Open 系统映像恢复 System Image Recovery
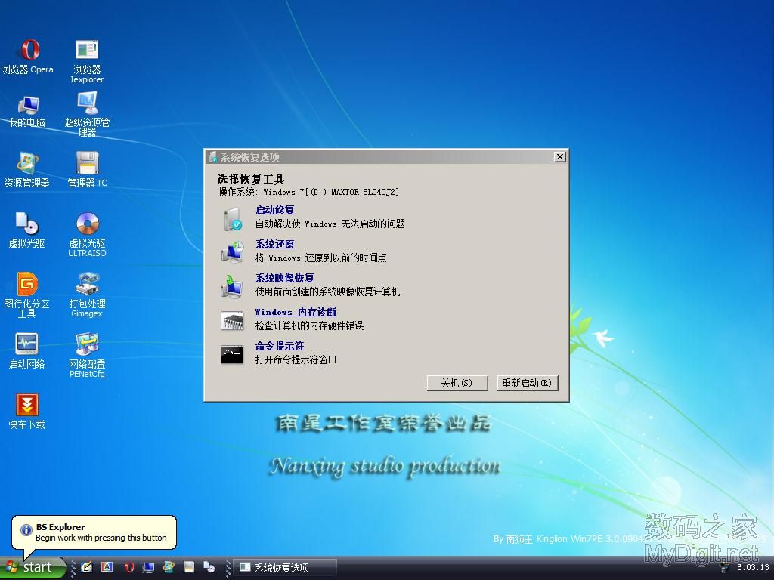This screenshot has width=774, height=580. click(283, 277)
